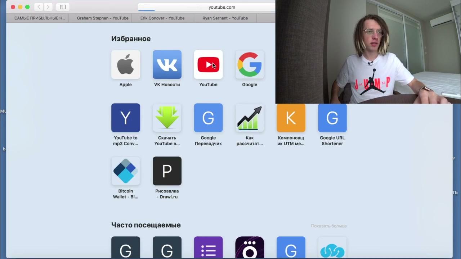Open the VK Новости favorite
Viewport: 461px width, 259px height.
pos(167,64)
